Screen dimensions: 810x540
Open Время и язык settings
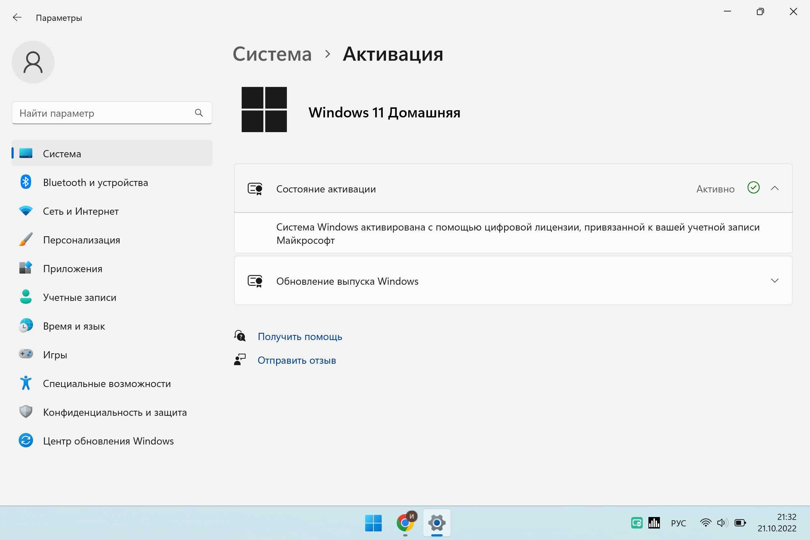pyautogui.click(x=112, y=326)
